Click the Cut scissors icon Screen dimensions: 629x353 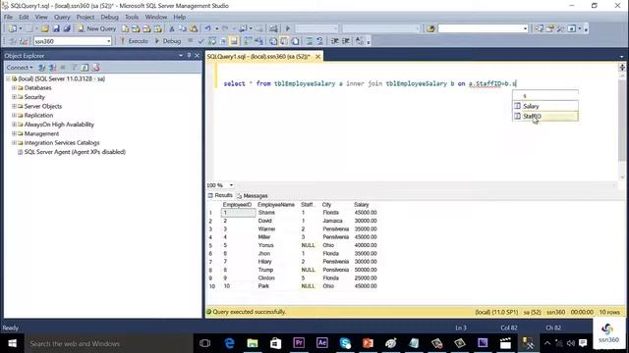[x=172, y=28]
